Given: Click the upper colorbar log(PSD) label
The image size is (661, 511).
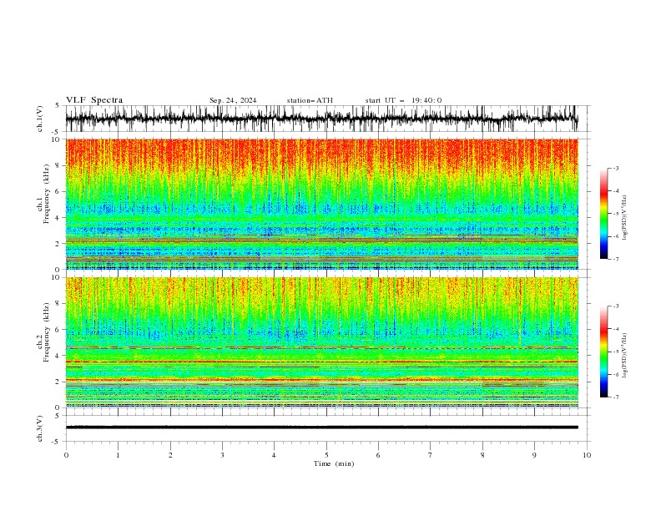Looking at the screenshot, I should (625, 218).
